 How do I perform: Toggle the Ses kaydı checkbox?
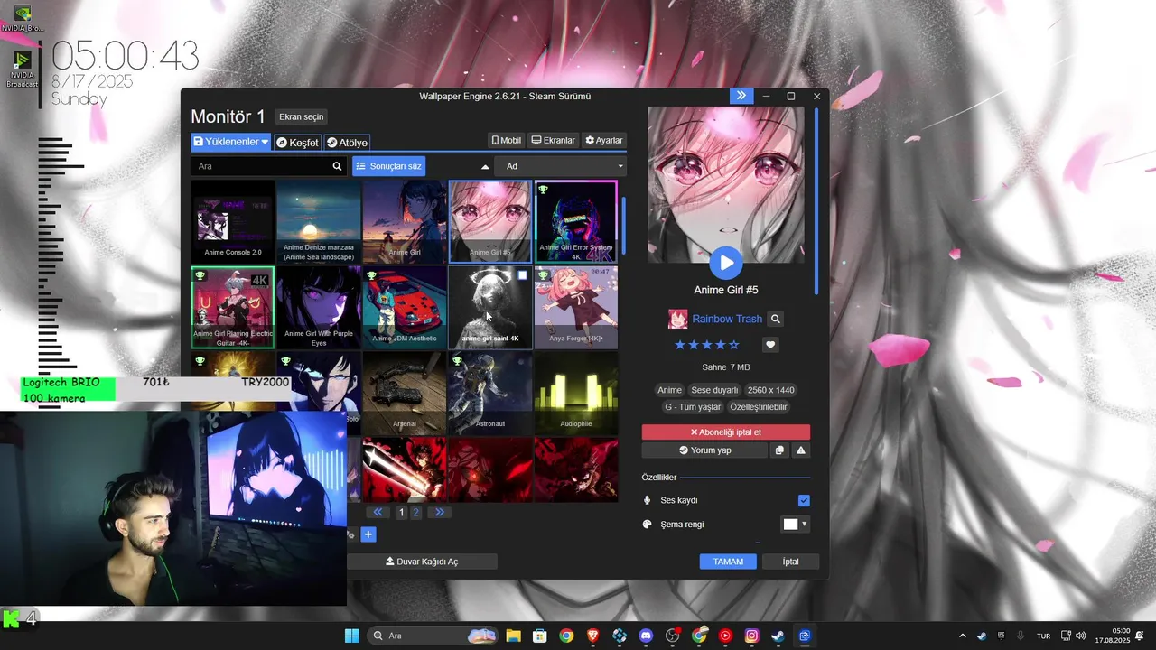tap(804, 500)
